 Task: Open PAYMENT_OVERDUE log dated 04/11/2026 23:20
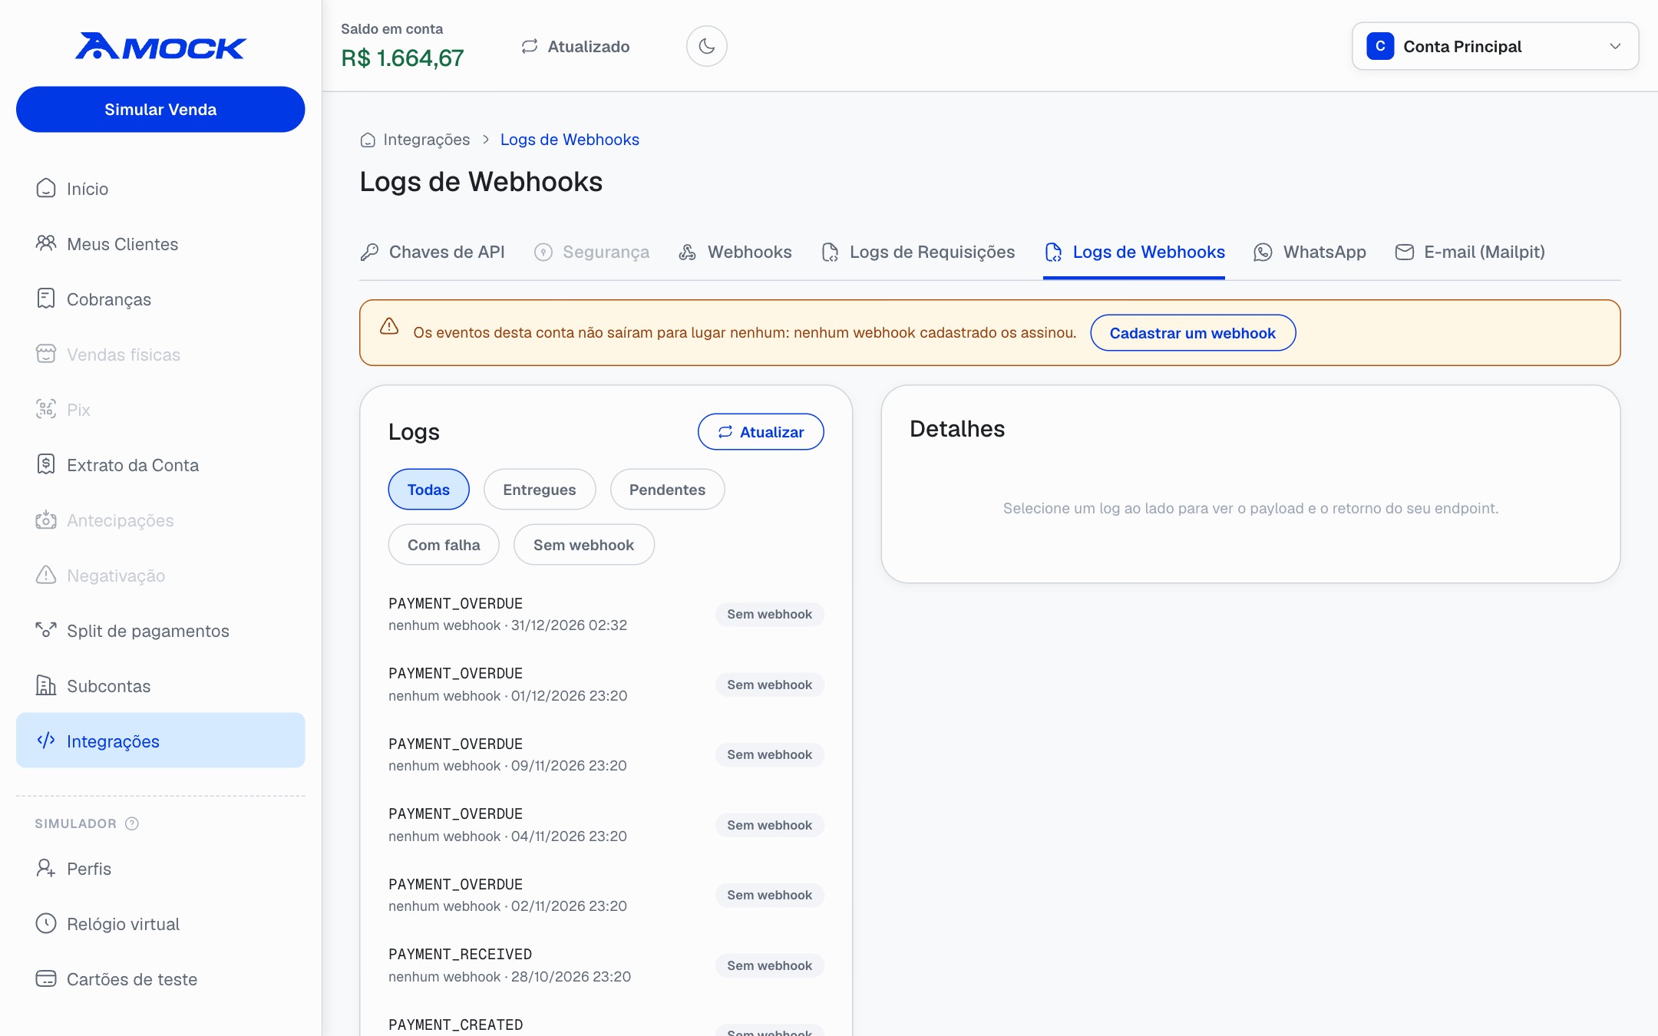[x=606, y=825]
